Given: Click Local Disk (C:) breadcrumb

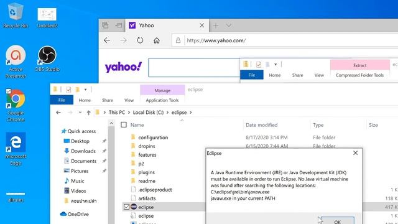Looking at the screenshot, I should coord(148,112).
